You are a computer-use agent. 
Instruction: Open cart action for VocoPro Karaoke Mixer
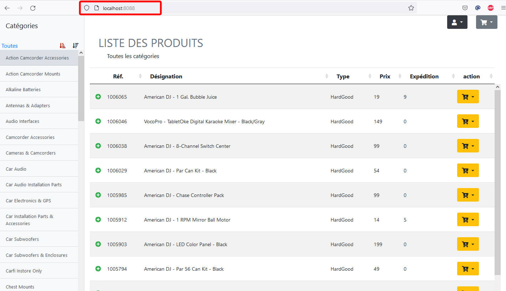pyautogui.click(x=468, y=121)
